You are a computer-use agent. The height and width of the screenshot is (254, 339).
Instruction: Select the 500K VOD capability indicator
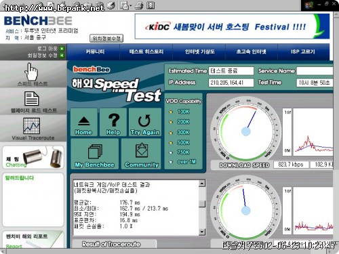tap(171, 142)
